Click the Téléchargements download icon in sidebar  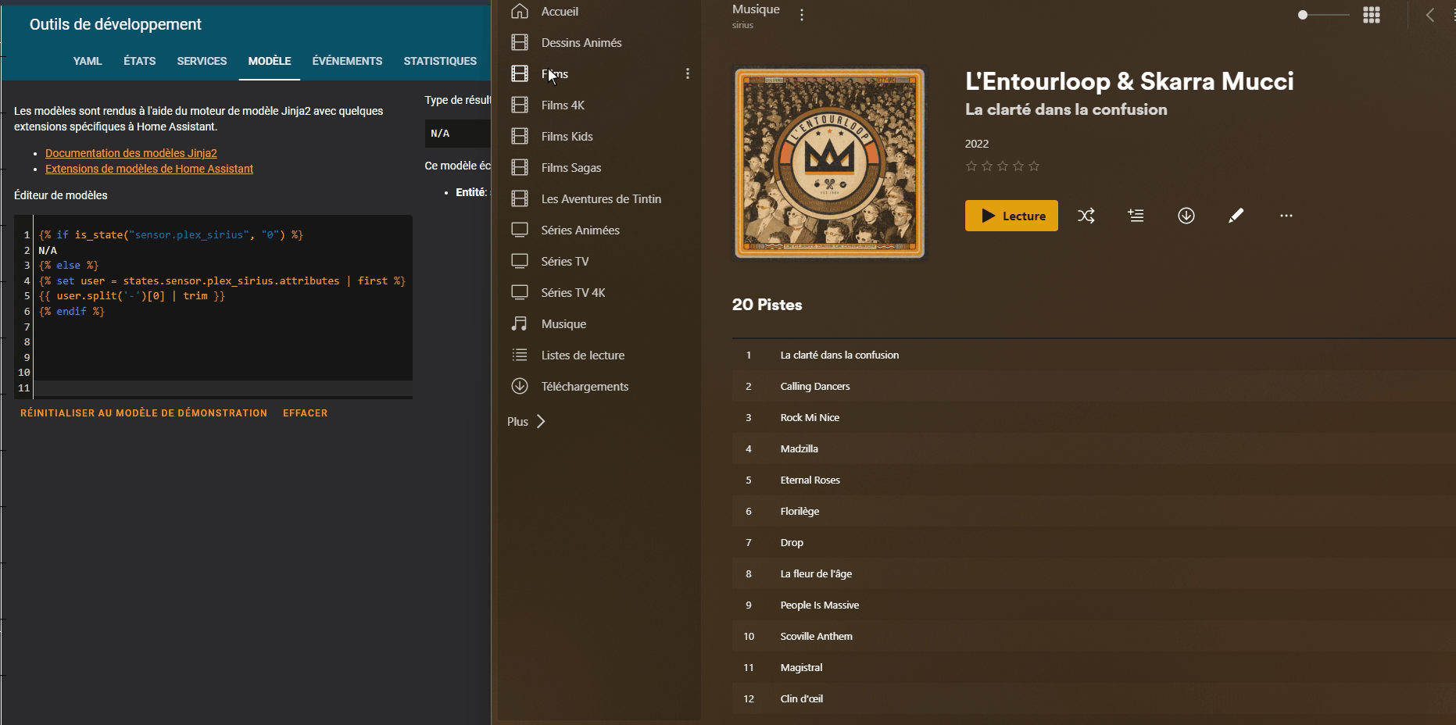point(520,386)
